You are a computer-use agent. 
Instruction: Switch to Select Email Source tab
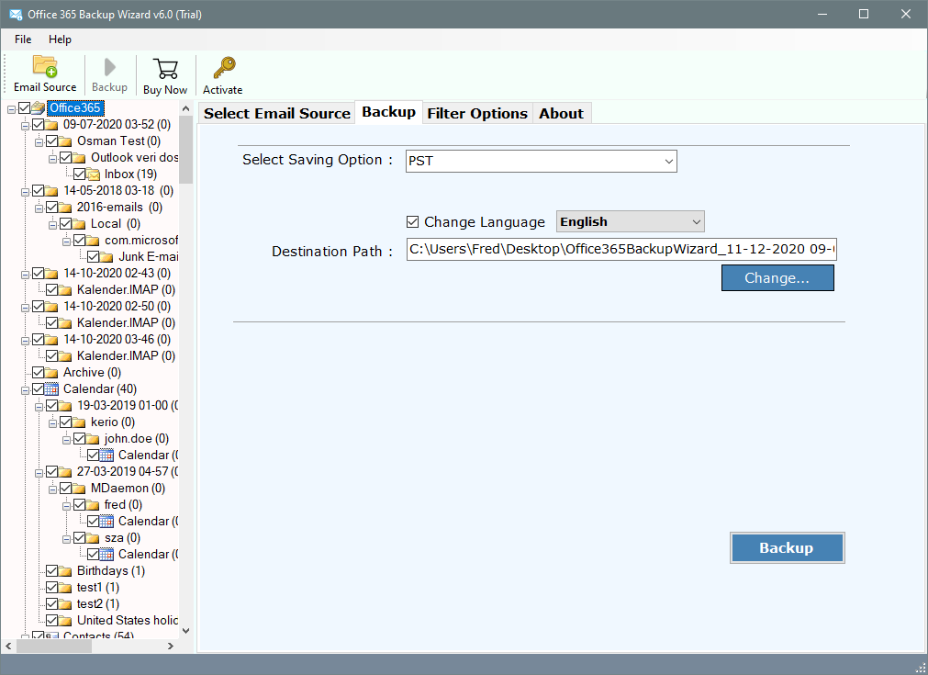pos(277,113)
